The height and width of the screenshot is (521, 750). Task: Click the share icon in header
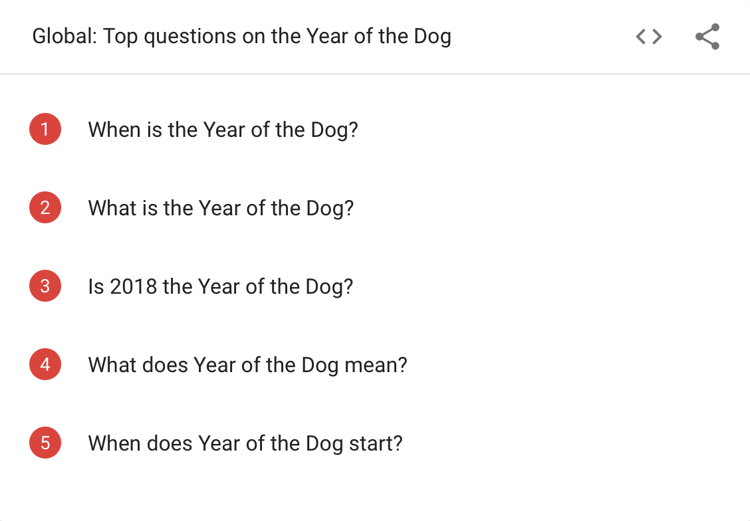[x=707, y=37]
